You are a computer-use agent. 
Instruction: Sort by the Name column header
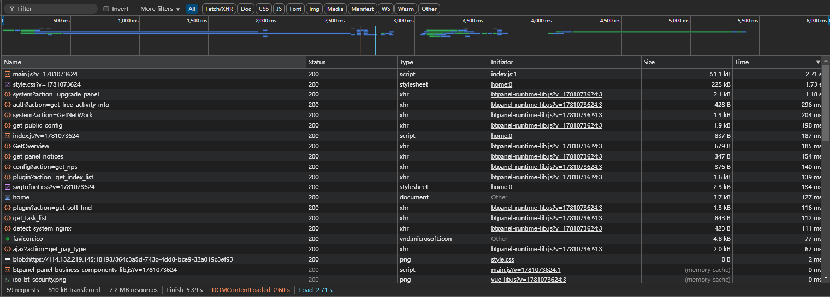(154, 62)
